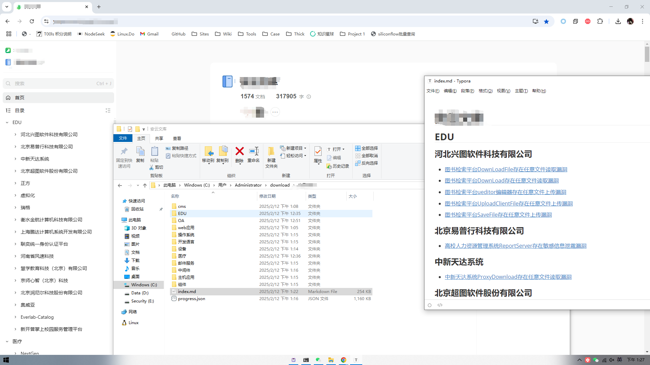Click the Explorer up-directory arrow
This screenshot has height=365, width=650.
point(145,185)
